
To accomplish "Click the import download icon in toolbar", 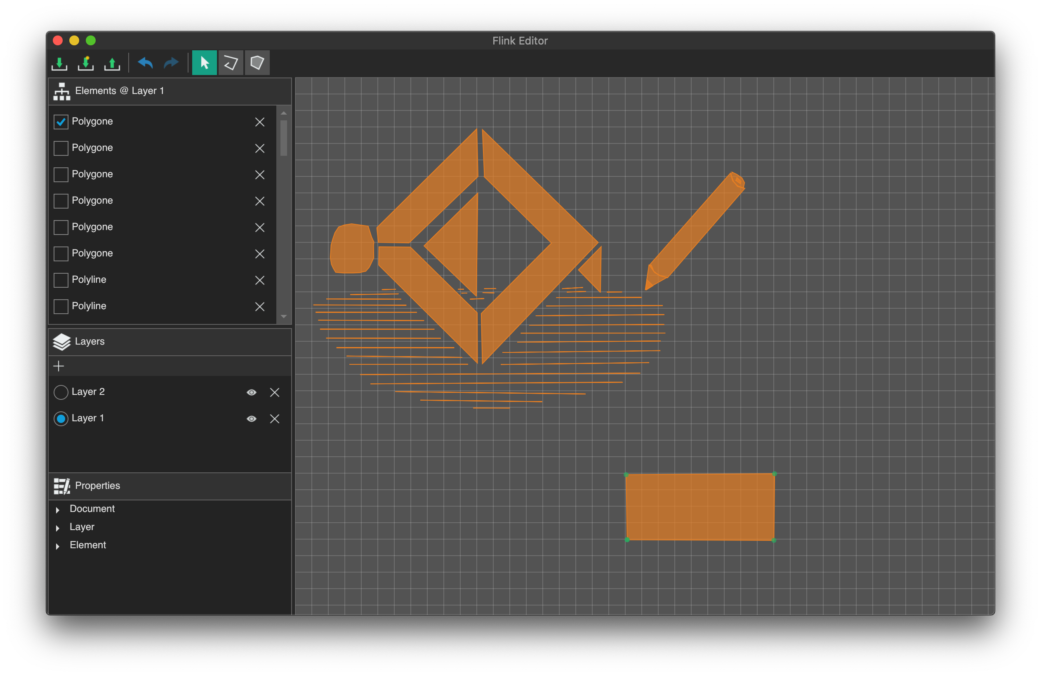I will pos(59,63).
